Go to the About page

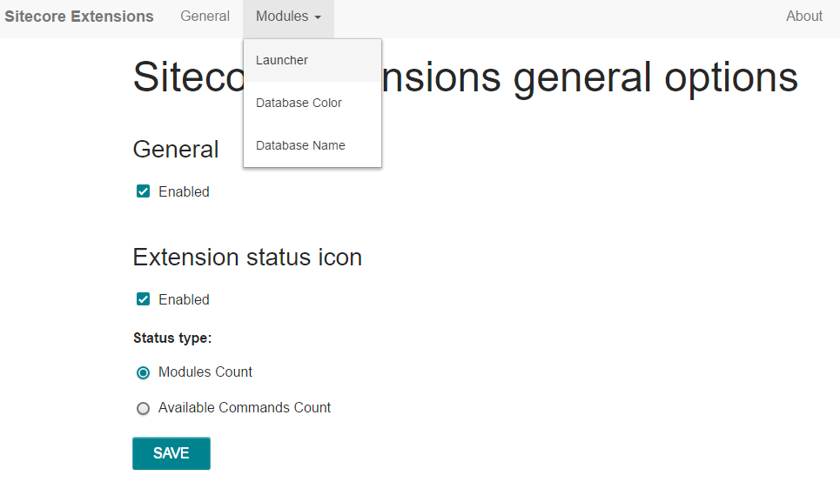[803, 17]
